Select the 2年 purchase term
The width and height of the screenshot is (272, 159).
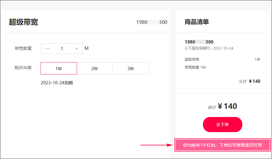[x=95, y=68]
